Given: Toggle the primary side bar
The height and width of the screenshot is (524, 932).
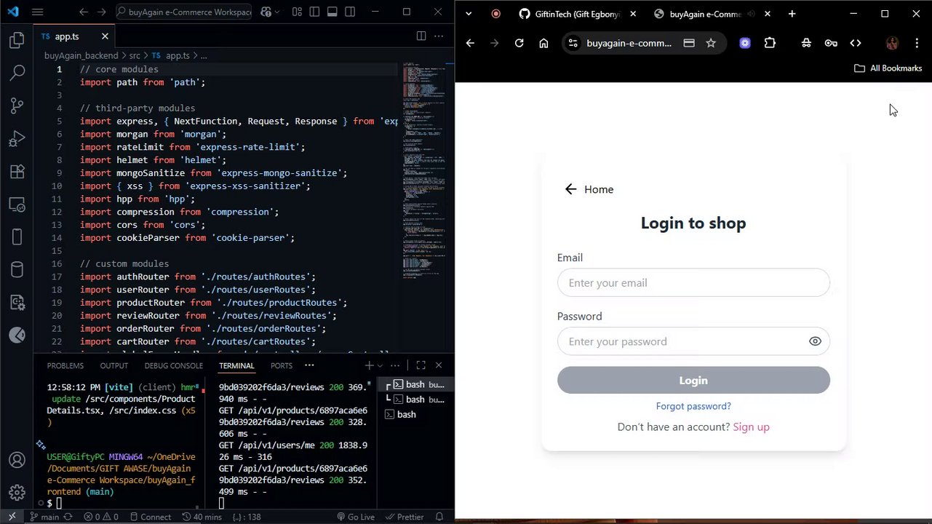Looking at the screenshot, I should pos(314,12).
